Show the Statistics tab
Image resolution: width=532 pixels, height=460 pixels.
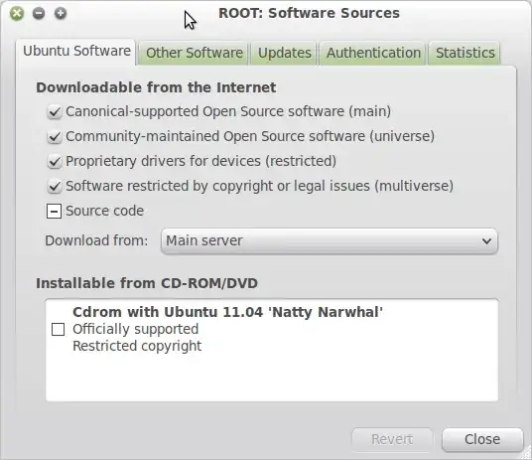point(465,53)
